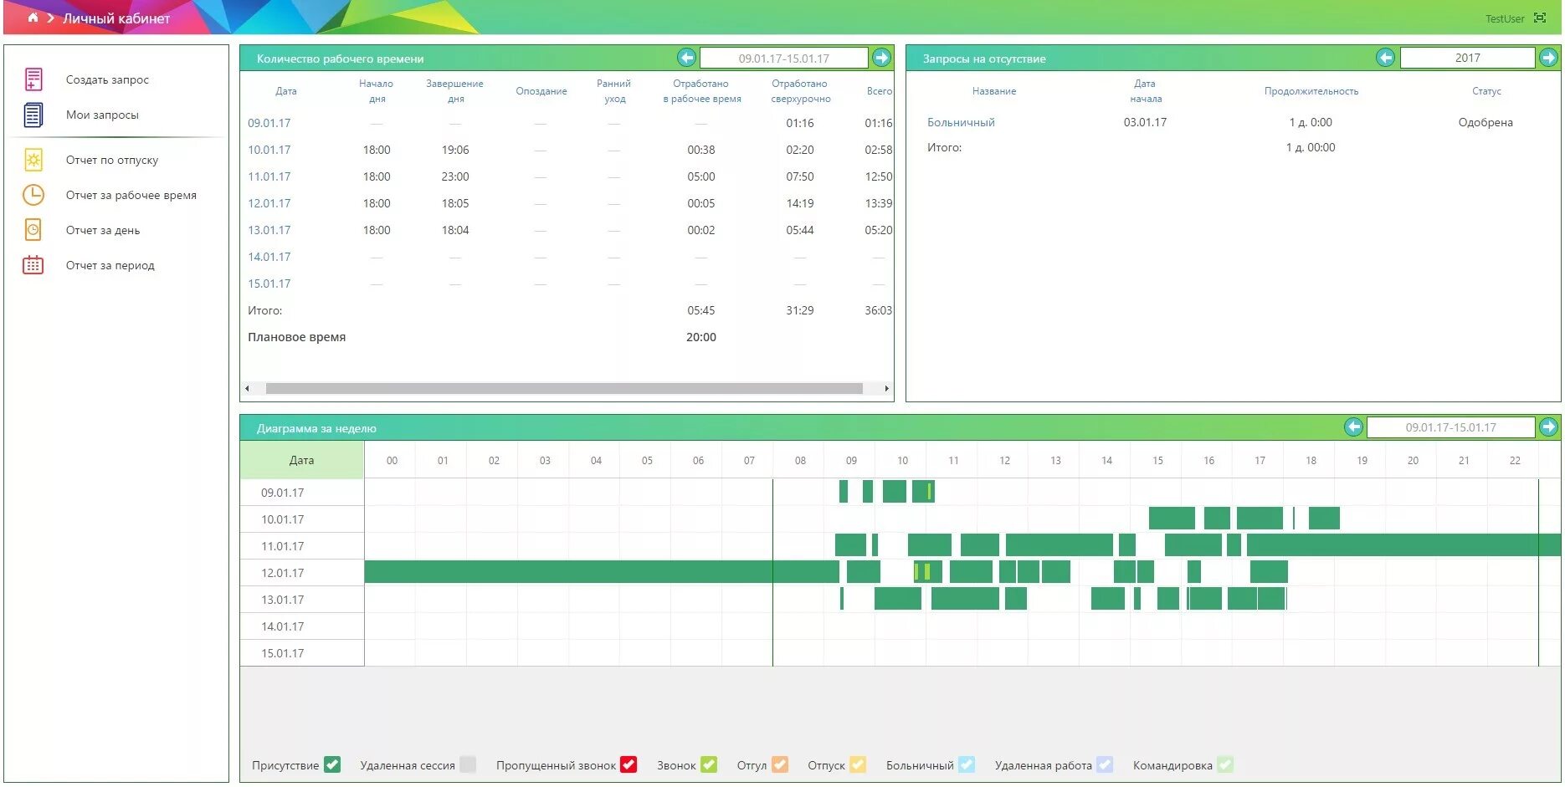The width and height of the screenshot is (1565, 787).
Task: Toggle Отгул legend checkbox
Action: click(780, 764)
